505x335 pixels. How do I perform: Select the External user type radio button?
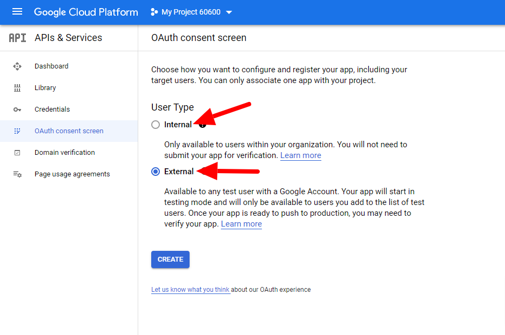pyautogui.click(x=156, y=172)
